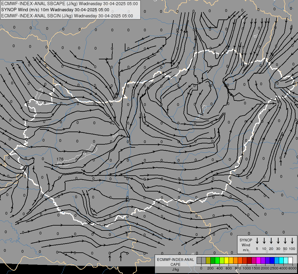Image resolution: width=298 pixels, height=274 pixels.
Task: Click the 6000 tick label on CAPE scale
Action: click(x=293, y=268)
